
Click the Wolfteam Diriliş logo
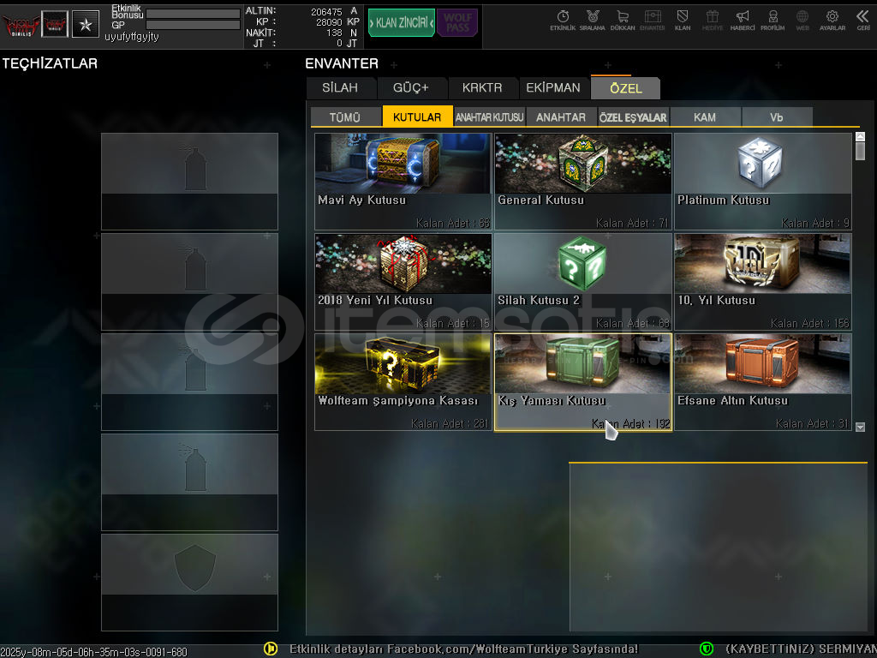[21, 25]
